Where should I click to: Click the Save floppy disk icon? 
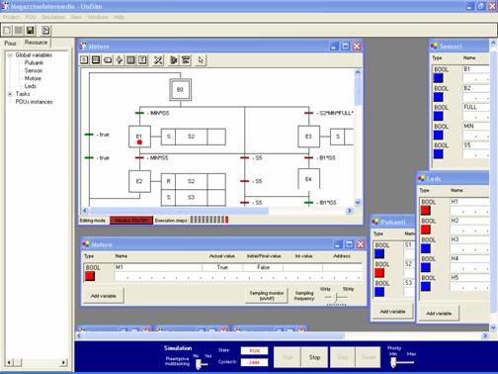point(30,31)
